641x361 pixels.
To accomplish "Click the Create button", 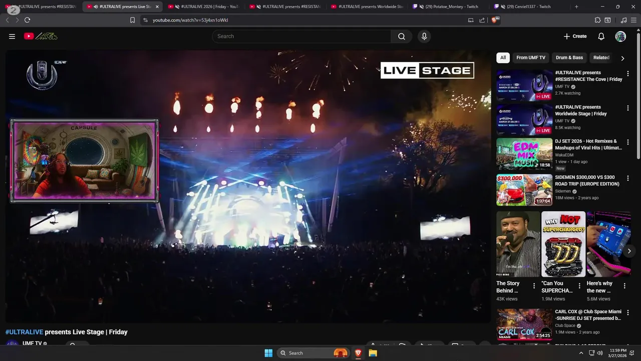I will pos(575,36).
